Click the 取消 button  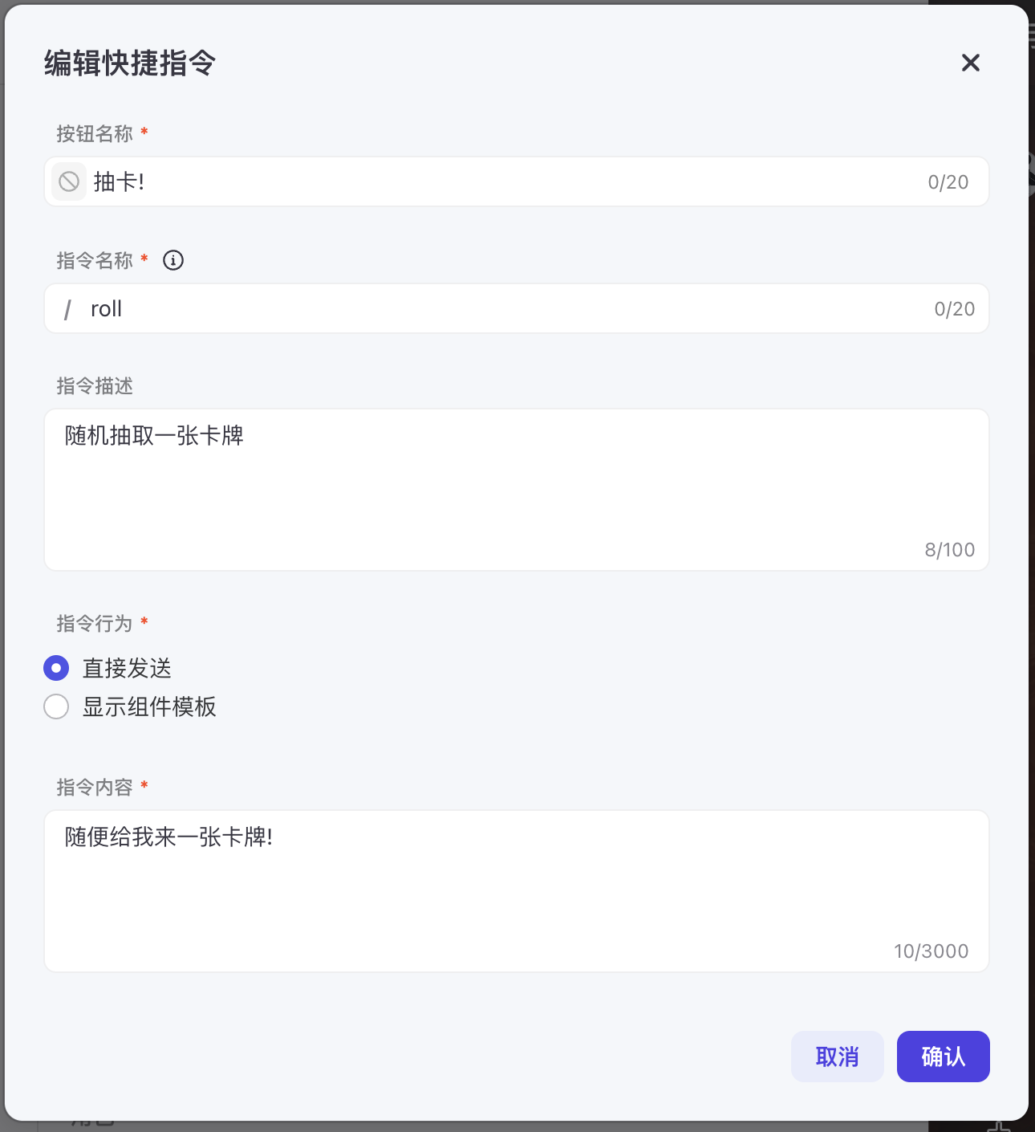[838, 1057]
